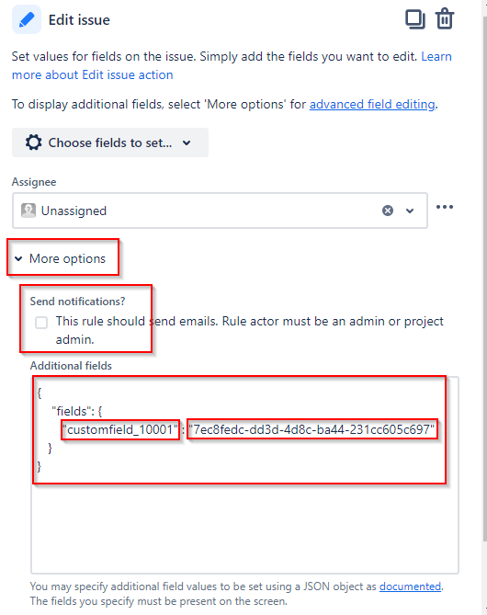Image resolution: width=487 pixels, height=615 pixels.
Task: Enable the send emails checkbox
Action: click(x=41, y=323)
